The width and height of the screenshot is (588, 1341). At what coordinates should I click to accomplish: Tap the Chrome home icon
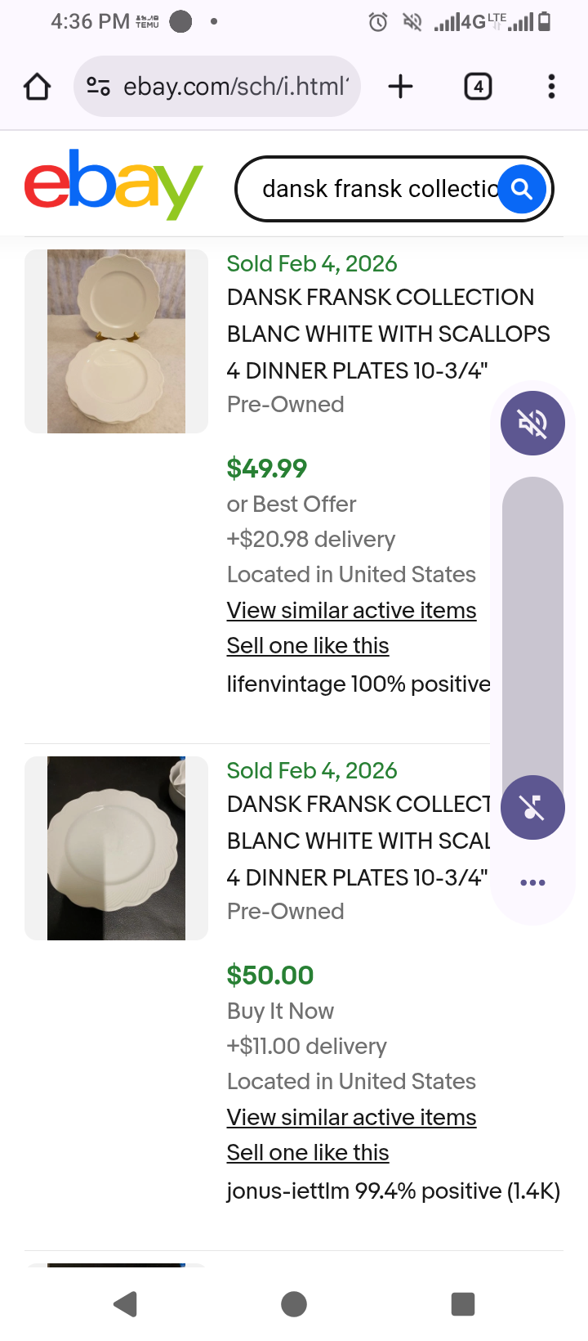pos(38,87)
